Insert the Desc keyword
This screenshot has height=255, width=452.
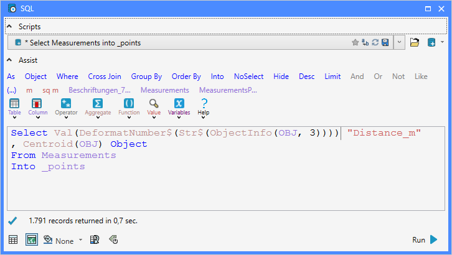[x=307, y=76]
